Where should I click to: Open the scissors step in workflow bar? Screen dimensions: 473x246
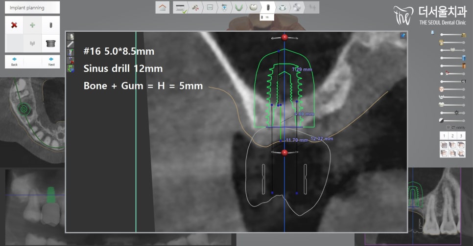(195, 8)
